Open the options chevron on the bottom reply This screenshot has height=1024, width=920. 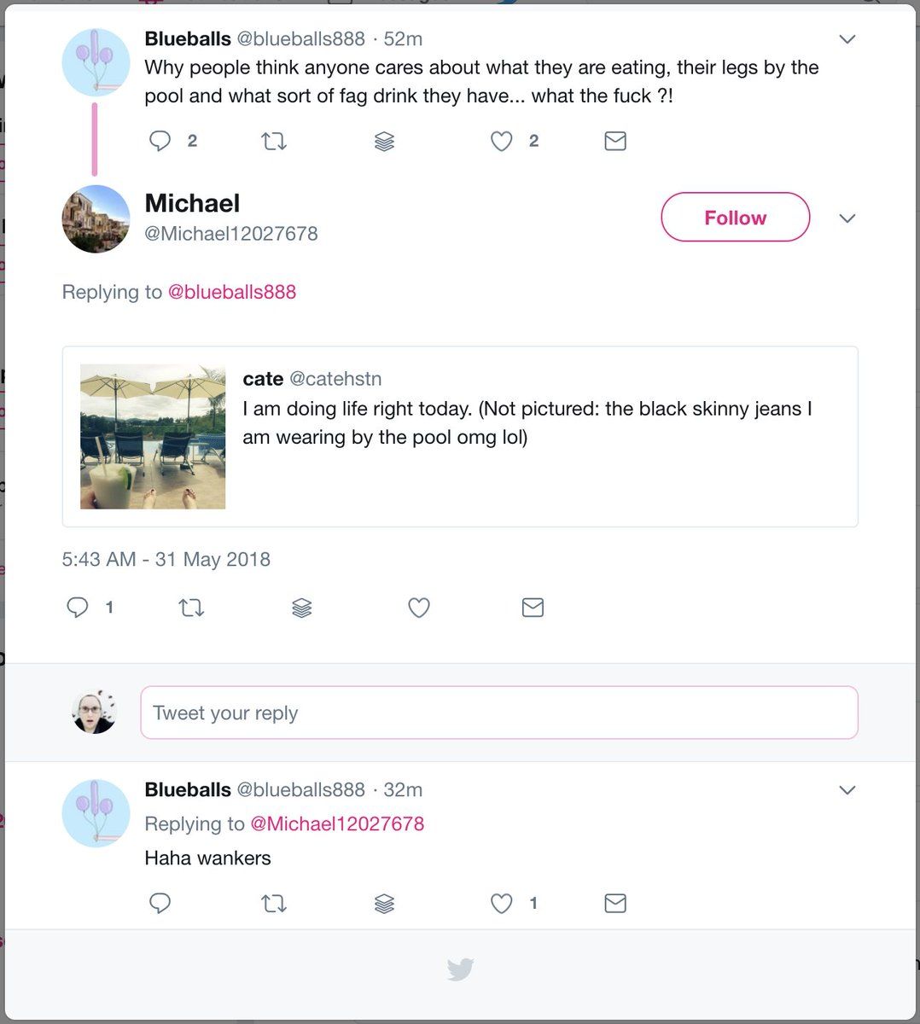click(847, 790)
